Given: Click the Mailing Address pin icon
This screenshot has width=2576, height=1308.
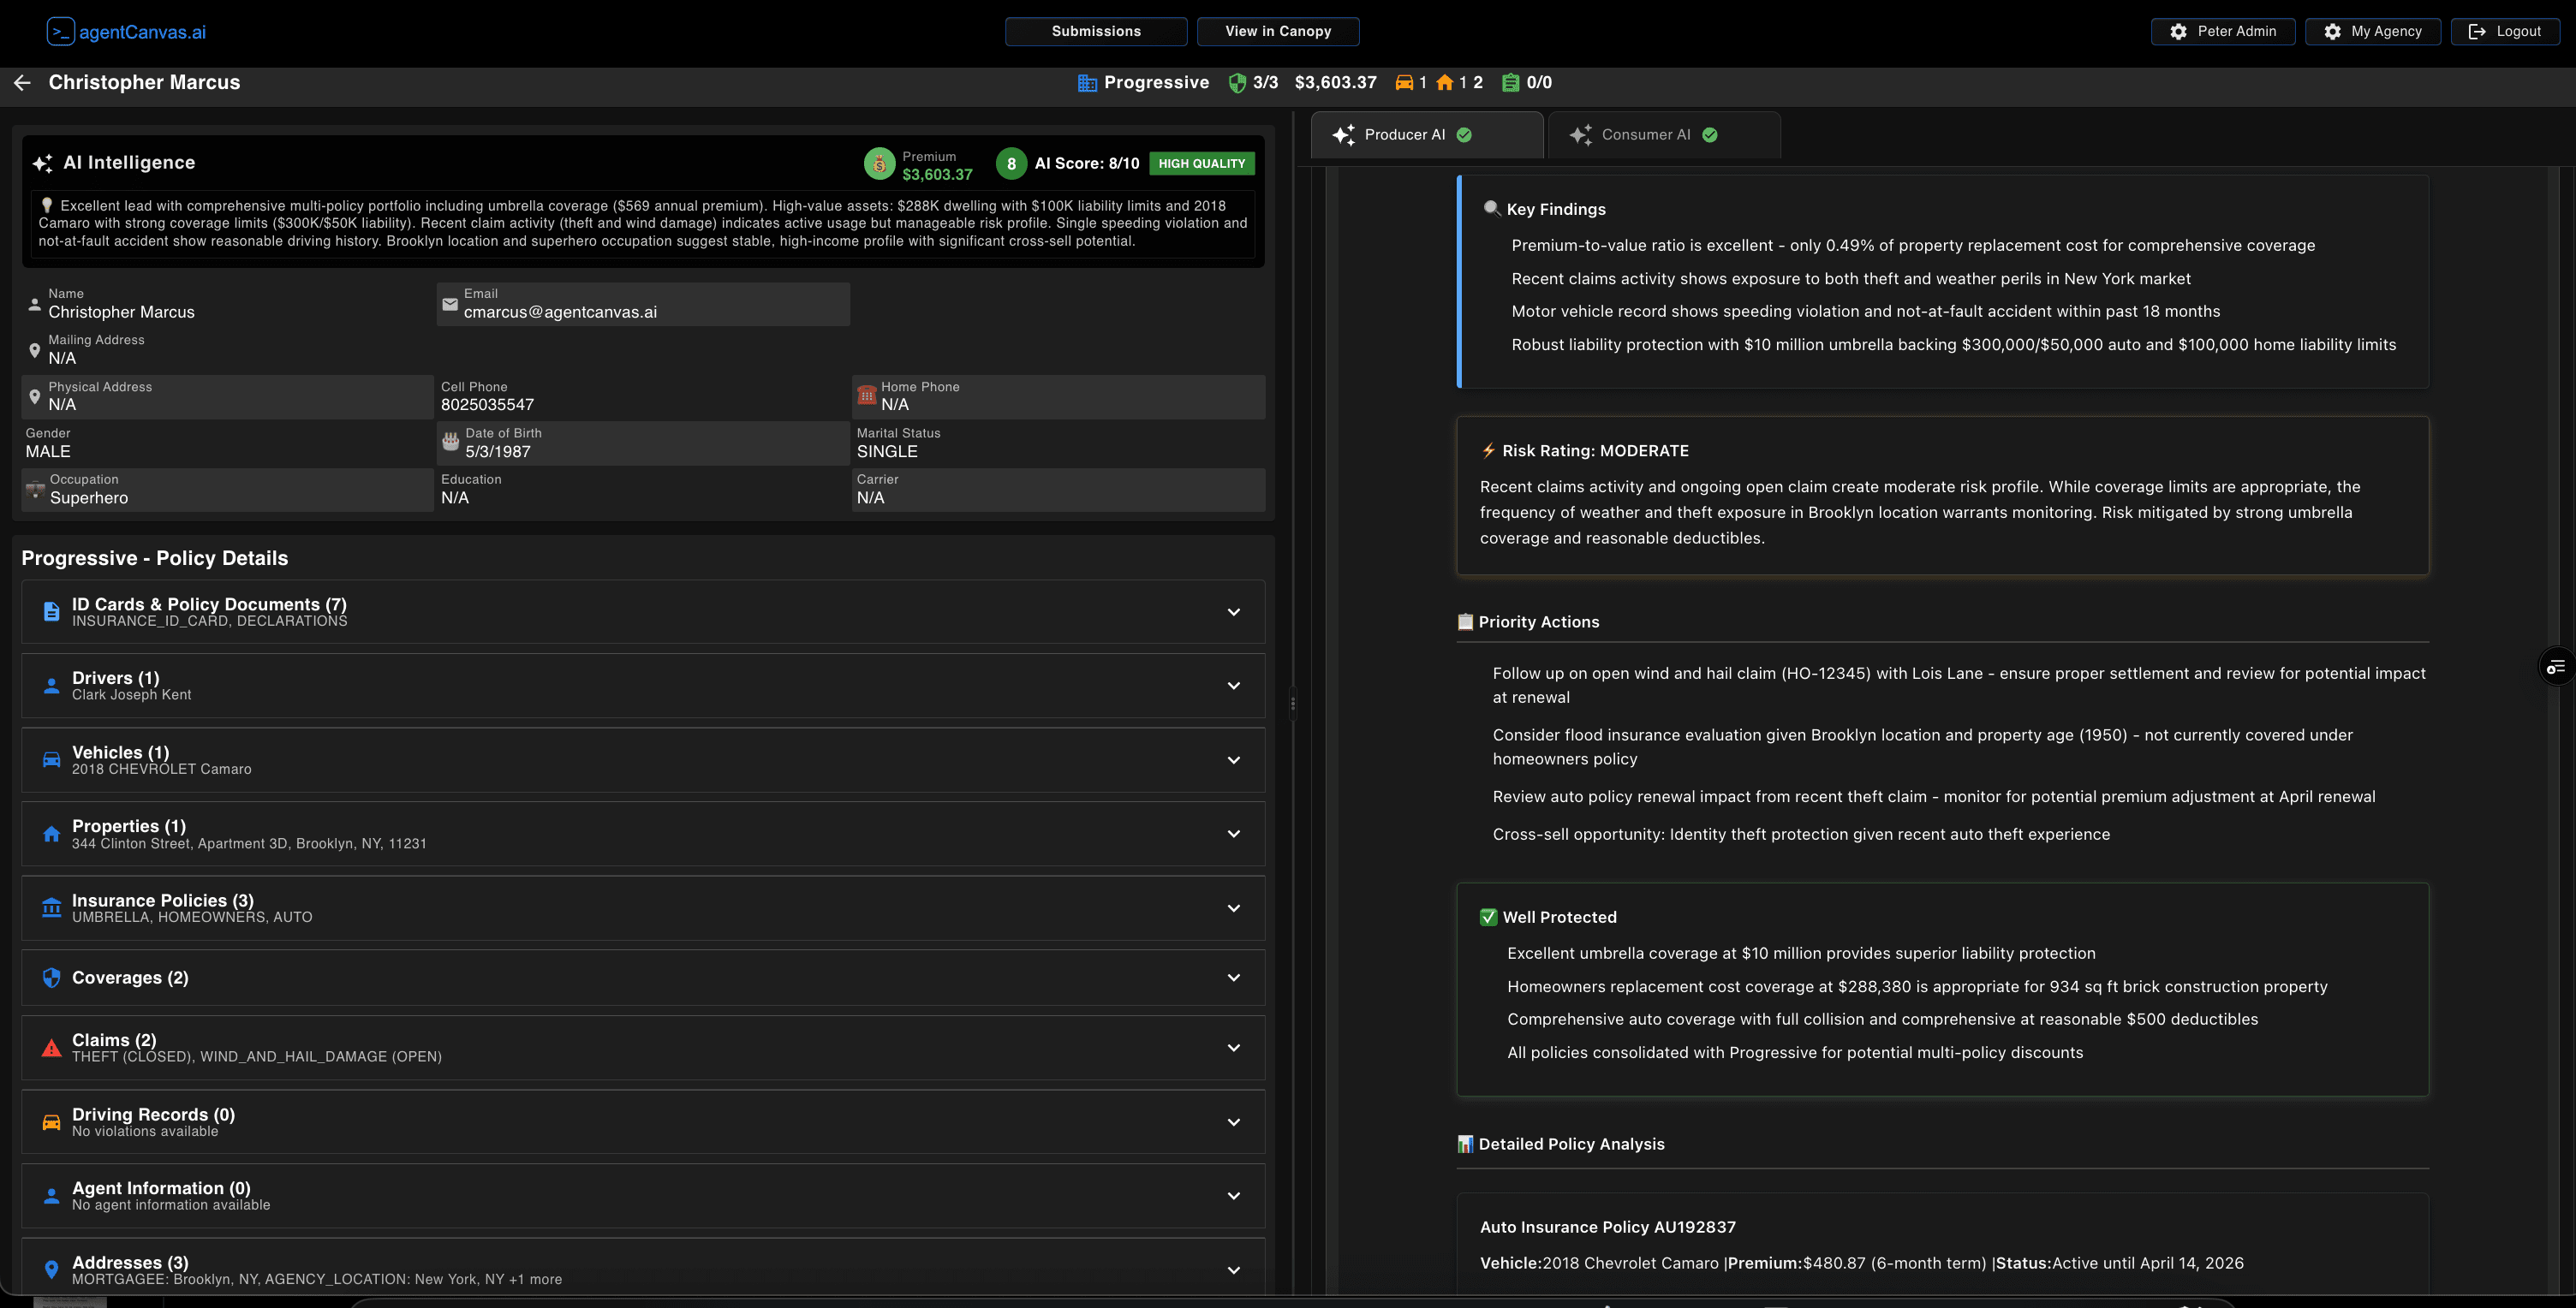Looking at the screenshot, I should pyautogui.click(x=35, y=351).
